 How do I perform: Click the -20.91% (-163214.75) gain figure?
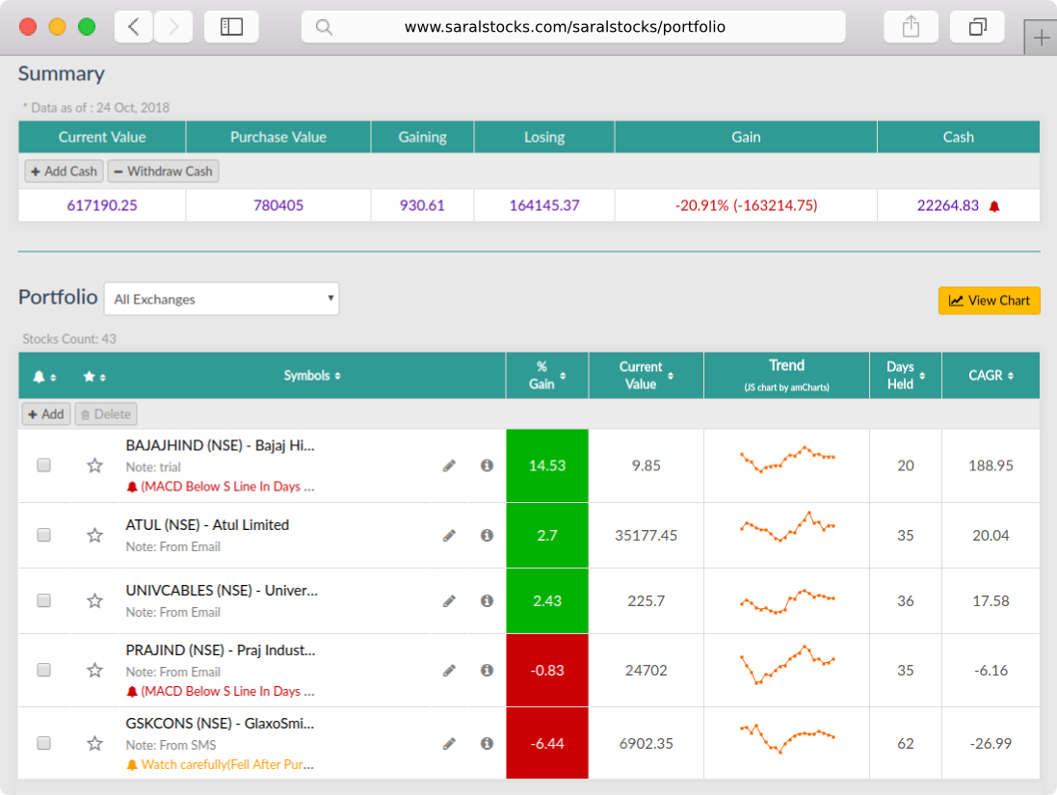pos(746,205)
